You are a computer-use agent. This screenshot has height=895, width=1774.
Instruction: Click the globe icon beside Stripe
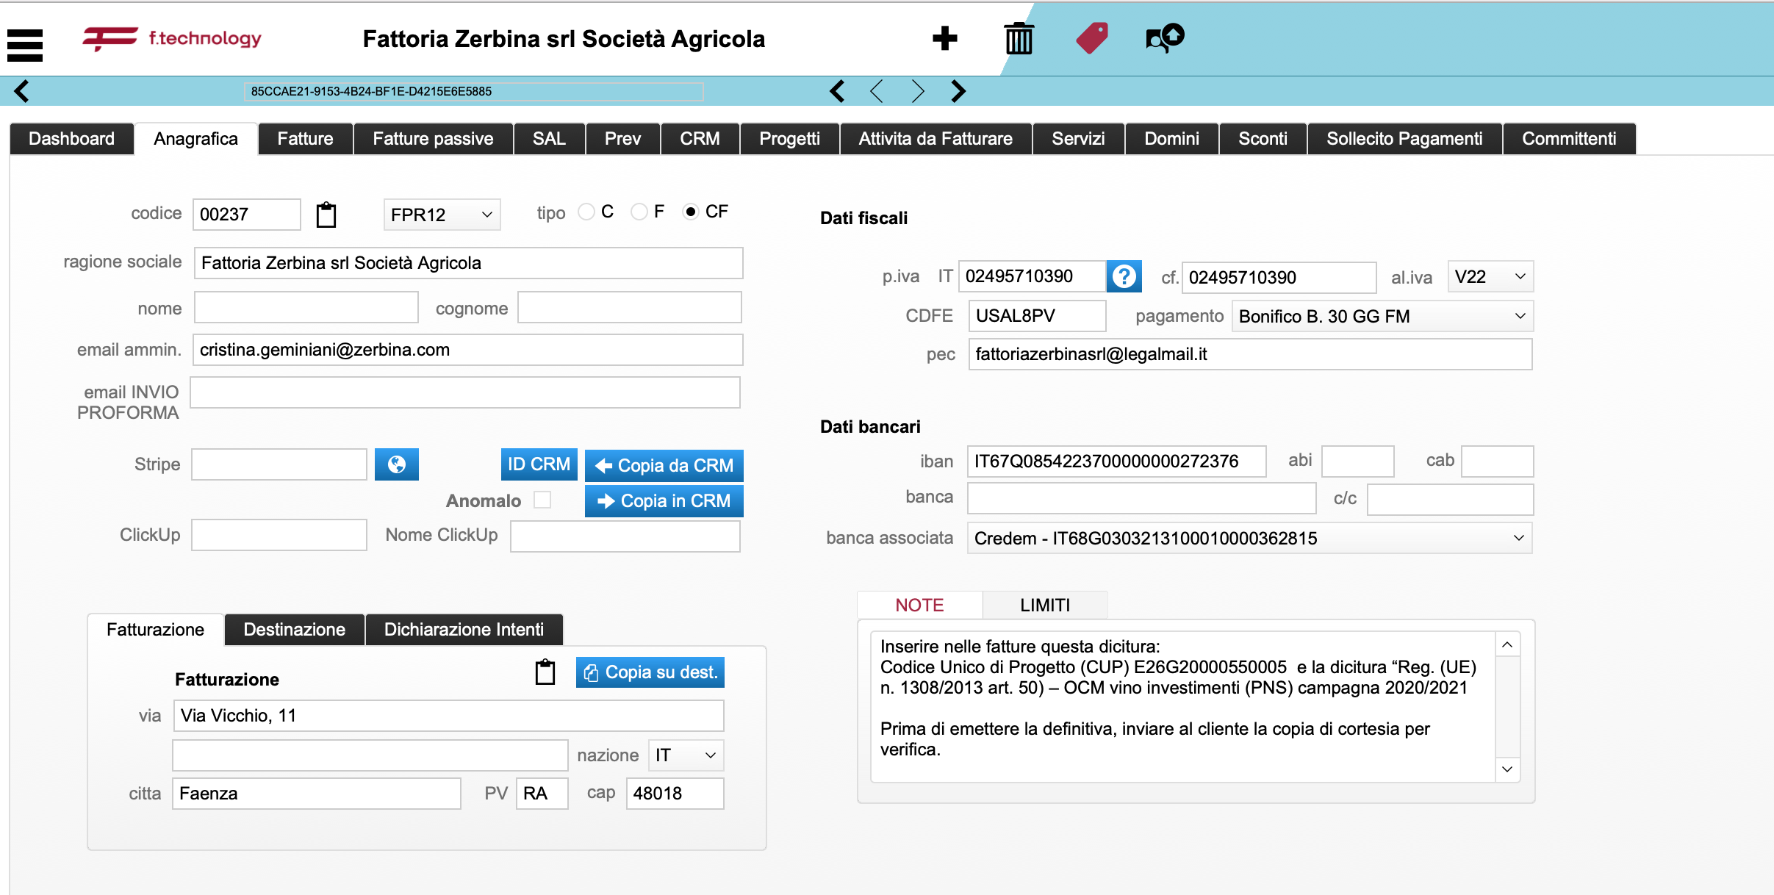pos(396,464)
